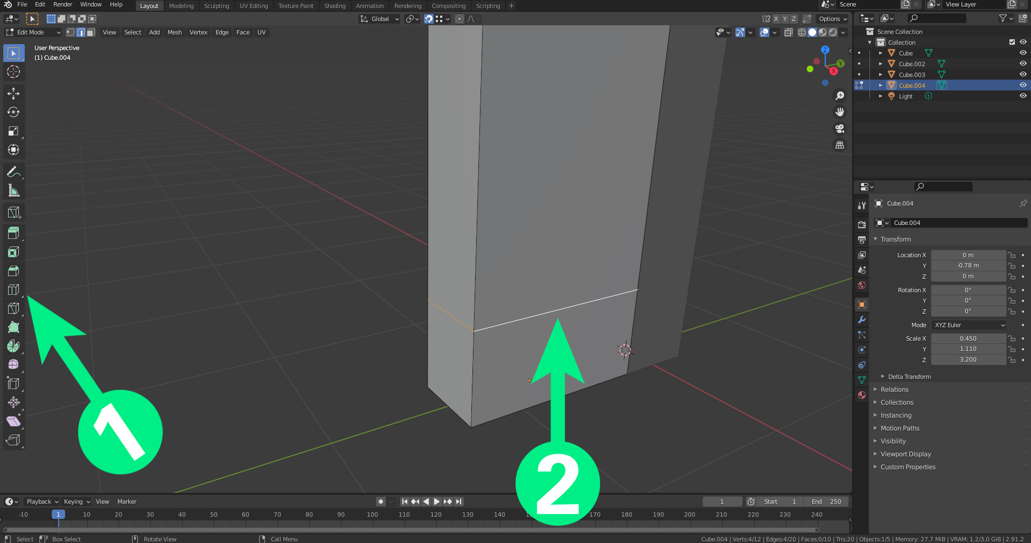Viewport: 1031px width, 543px height.
Task: Uncheck the Collection exclude checkbox
Action: click(x=1012, y=42)
